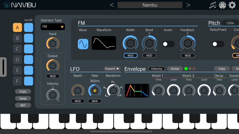Open MOD for Feedback
Screen dimensions: 239x134
pos(188,55)
